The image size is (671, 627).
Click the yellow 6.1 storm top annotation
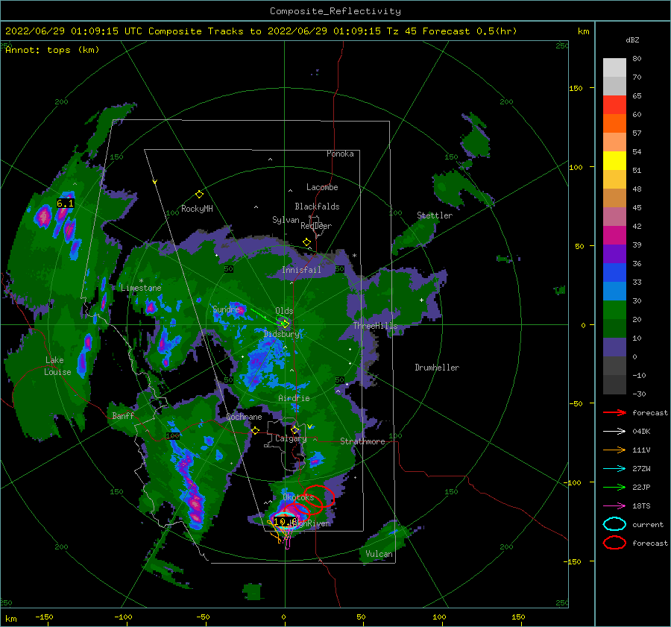click(x=65, y=204)
